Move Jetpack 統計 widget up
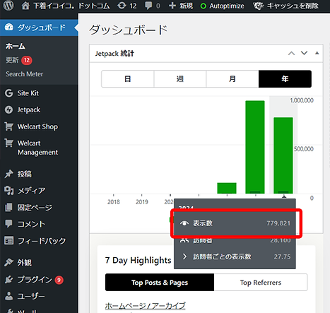 click(291, 54)
